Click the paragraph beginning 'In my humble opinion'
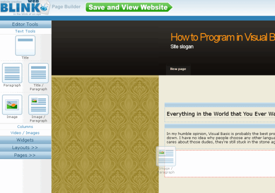 pos(221,137)
